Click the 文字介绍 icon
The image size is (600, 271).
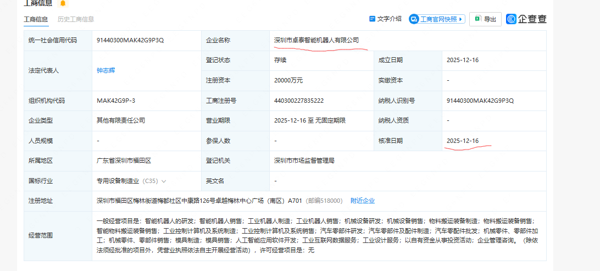click(372, 19)
